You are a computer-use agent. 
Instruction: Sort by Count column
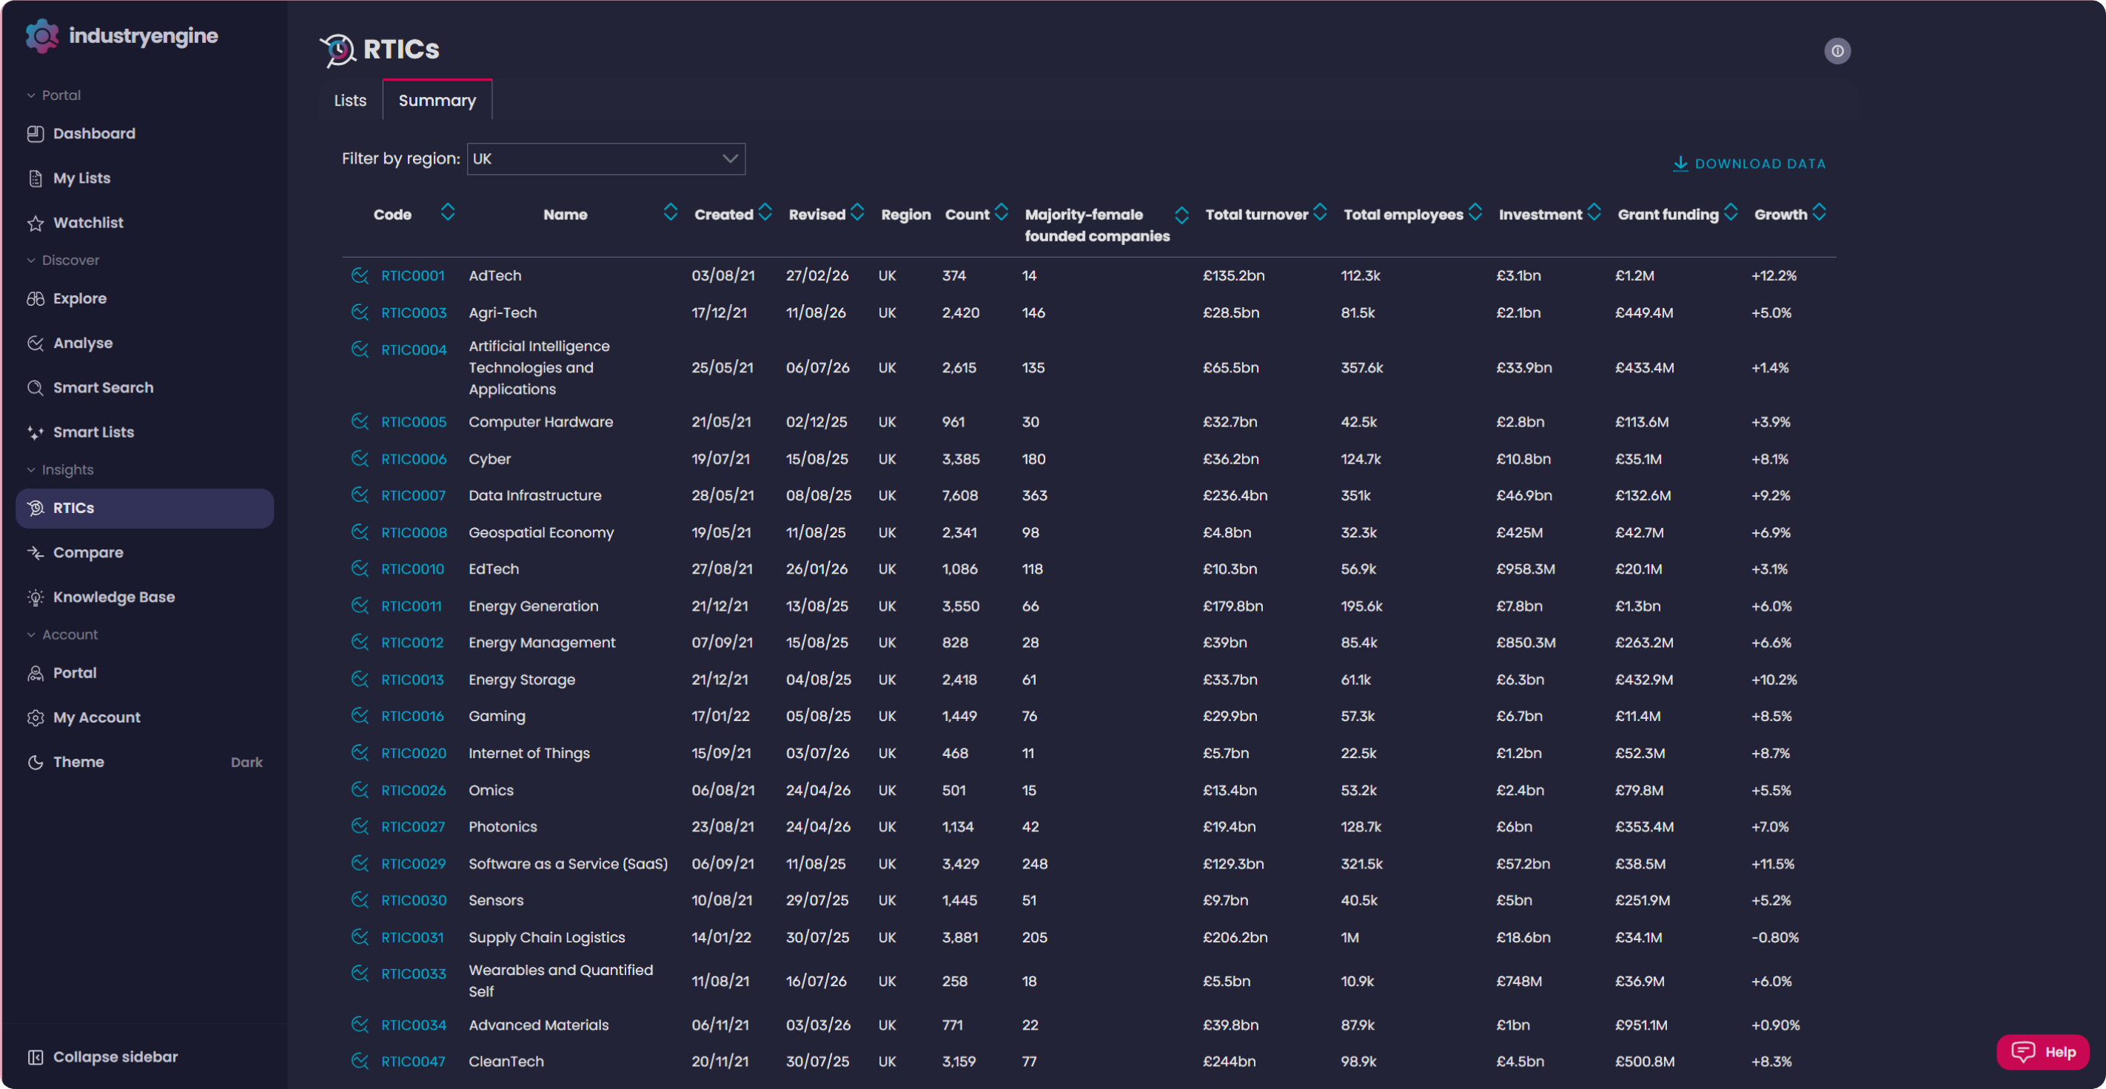pos(1002,212)
